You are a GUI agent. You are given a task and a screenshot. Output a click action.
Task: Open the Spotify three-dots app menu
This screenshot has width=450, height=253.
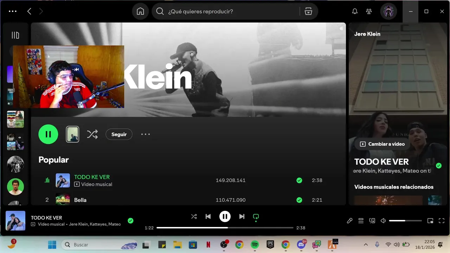click(x=13, y=11)
